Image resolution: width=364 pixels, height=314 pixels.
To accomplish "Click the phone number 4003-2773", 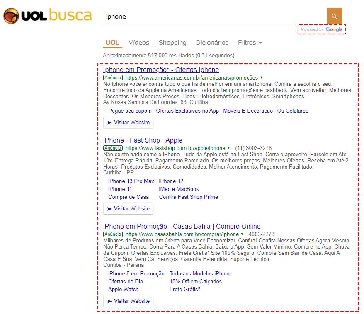I will coord(262,234).
